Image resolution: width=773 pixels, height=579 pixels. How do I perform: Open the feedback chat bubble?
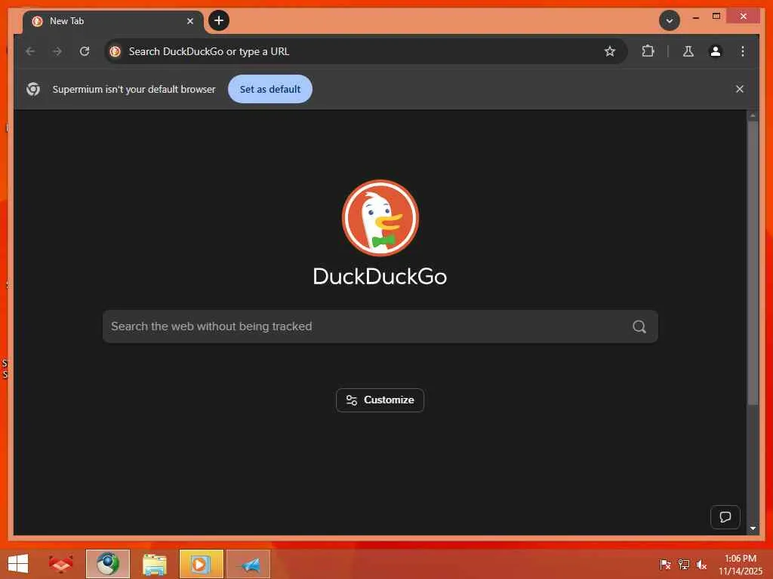725,517
